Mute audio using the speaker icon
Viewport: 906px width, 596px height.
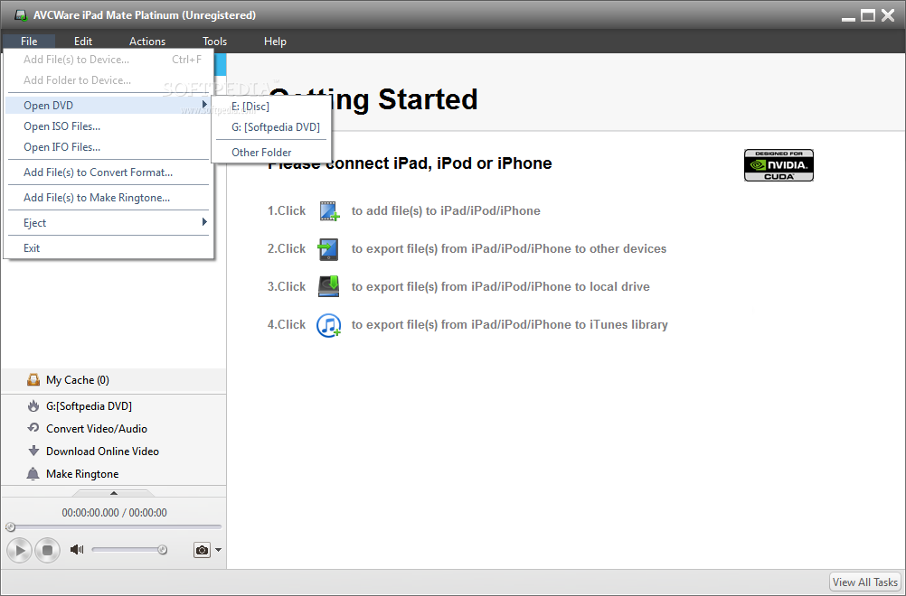pos(77,549)
